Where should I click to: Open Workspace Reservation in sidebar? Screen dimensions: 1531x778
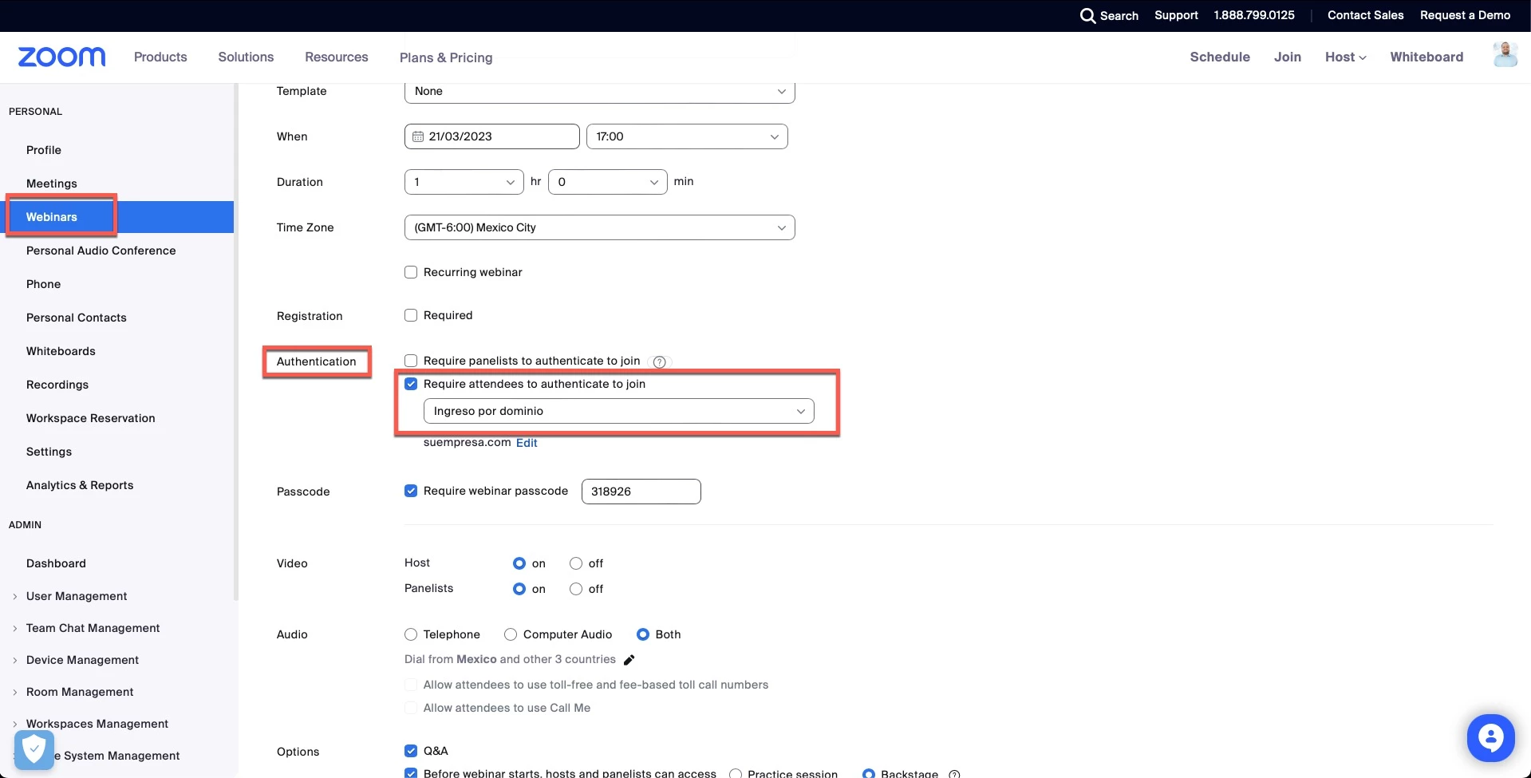[91, 418]
